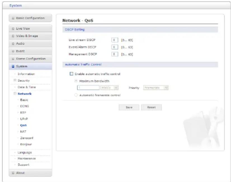Open the About section

(30, 173)
